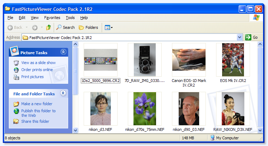
Task: Click the Picture Tasks header photo icon
Action: tap(14, 51)
